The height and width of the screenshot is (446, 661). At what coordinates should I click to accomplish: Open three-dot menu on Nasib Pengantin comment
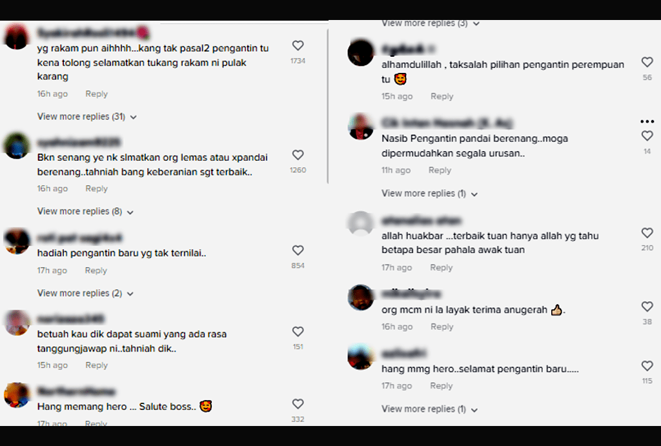click(x=647, y=121)
